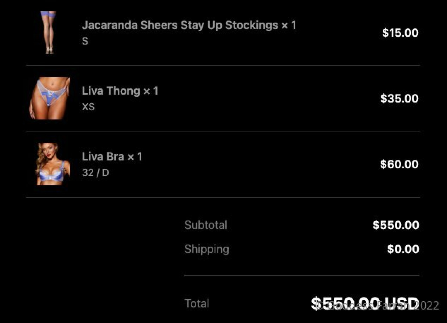Click the $15.00 stockings price

click(x=400, y=33)
